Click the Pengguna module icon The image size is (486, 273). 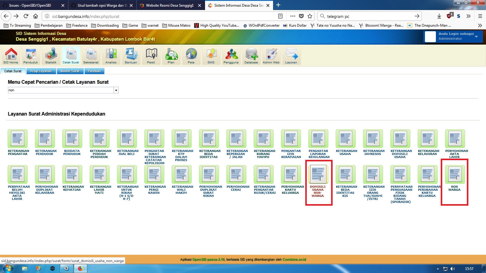point(231,56)
